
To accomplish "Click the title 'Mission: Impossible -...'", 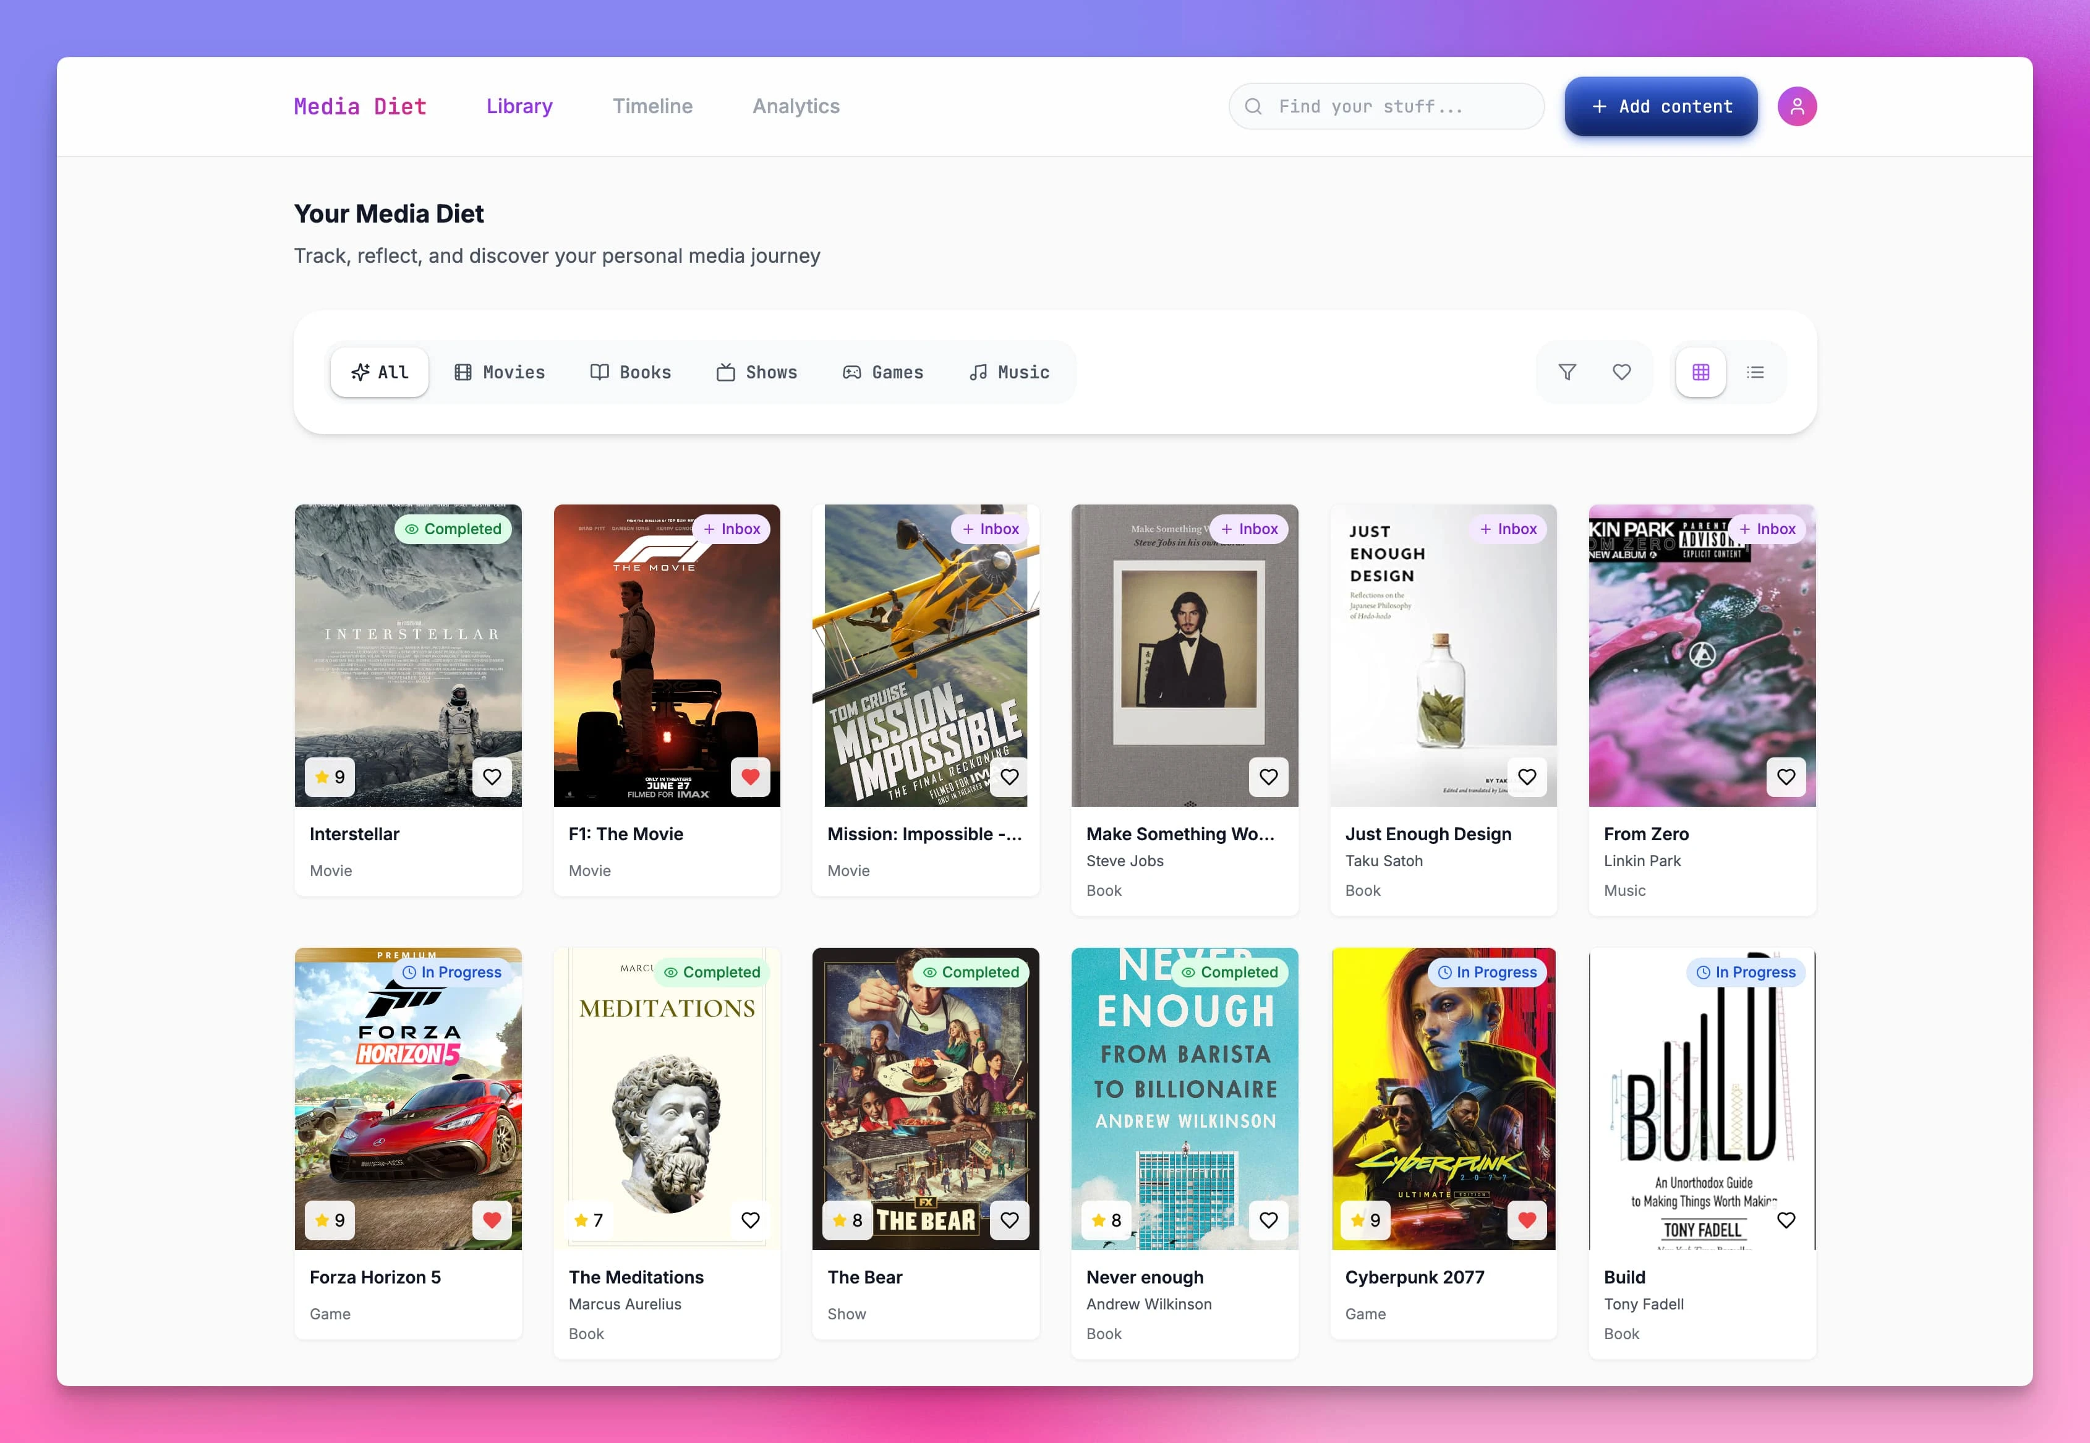I will [x=924, y=833].
